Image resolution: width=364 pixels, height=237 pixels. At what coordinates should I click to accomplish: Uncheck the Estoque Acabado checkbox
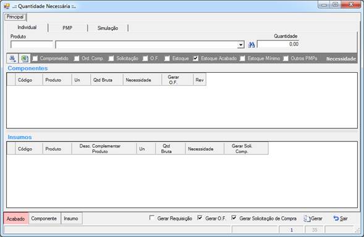click(x=196, y=59)
